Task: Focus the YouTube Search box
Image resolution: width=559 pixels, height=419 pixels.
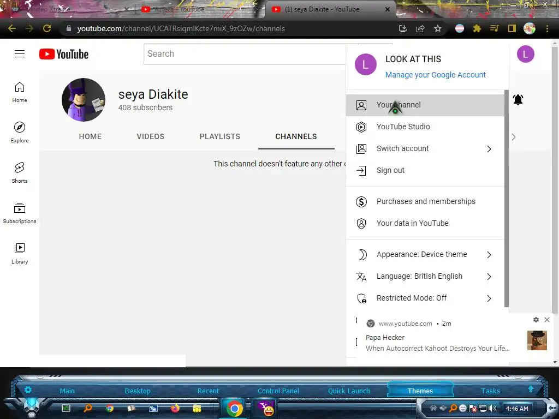Action: tap(245, 54)
